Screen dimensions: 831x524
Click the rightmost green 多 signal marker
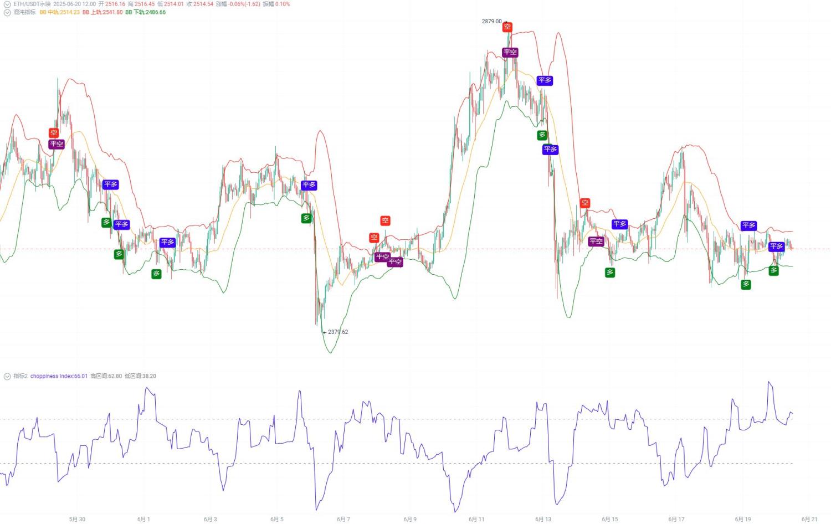point(774,270)
